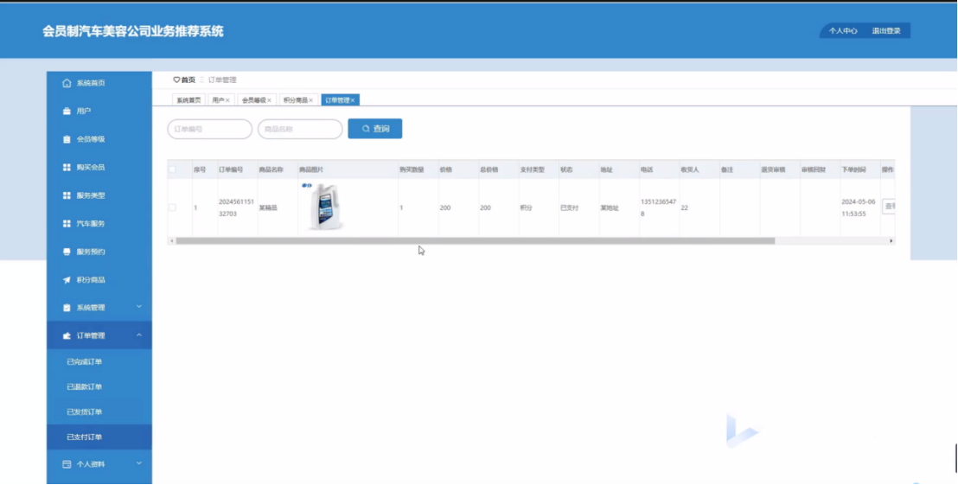This screenshot has width=958, height=485.
Task: Click the 订单管理 breadcrumb text
Action: coord(222,80)
